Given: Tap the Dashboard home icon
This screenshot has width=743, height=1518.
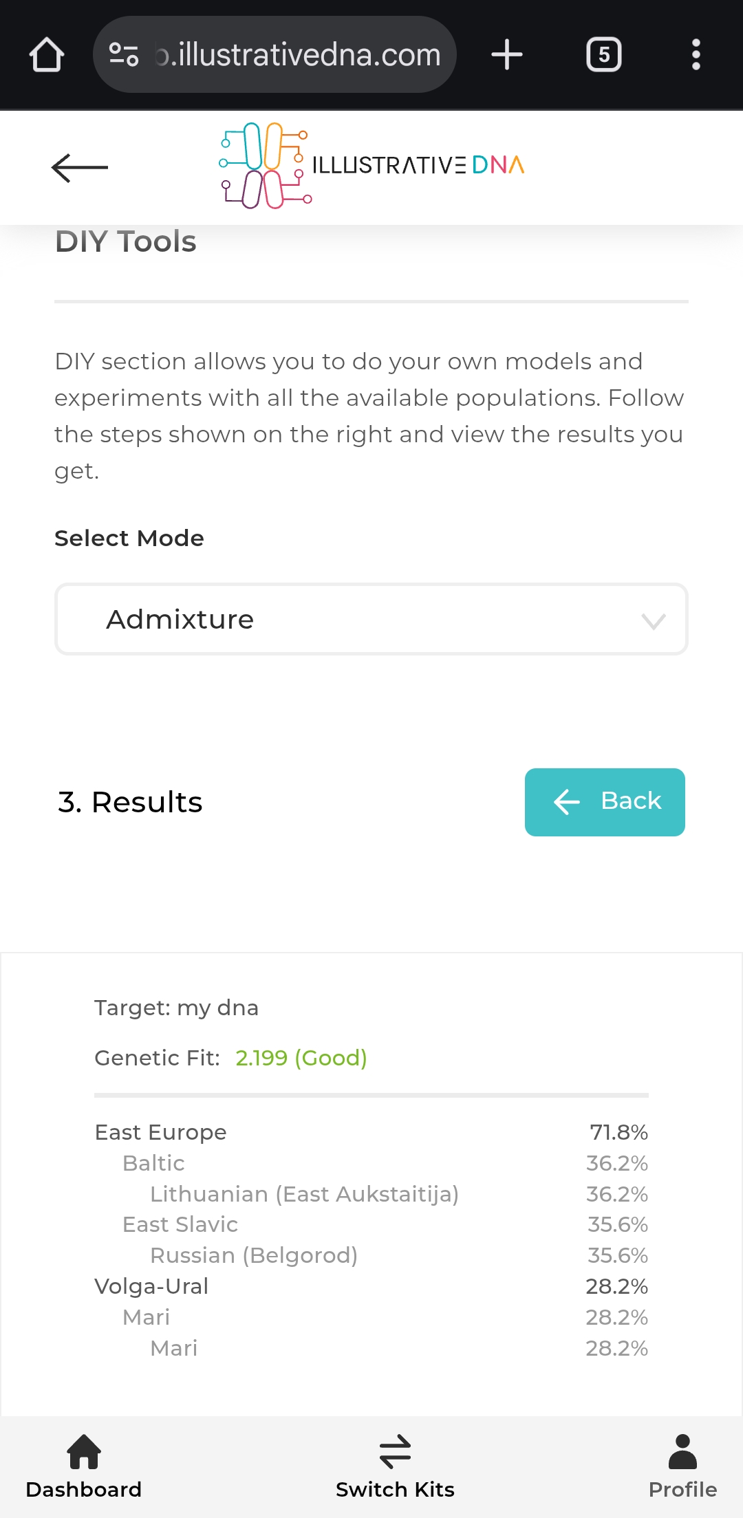Looking at the screenshot, I should click(84, 1451).
